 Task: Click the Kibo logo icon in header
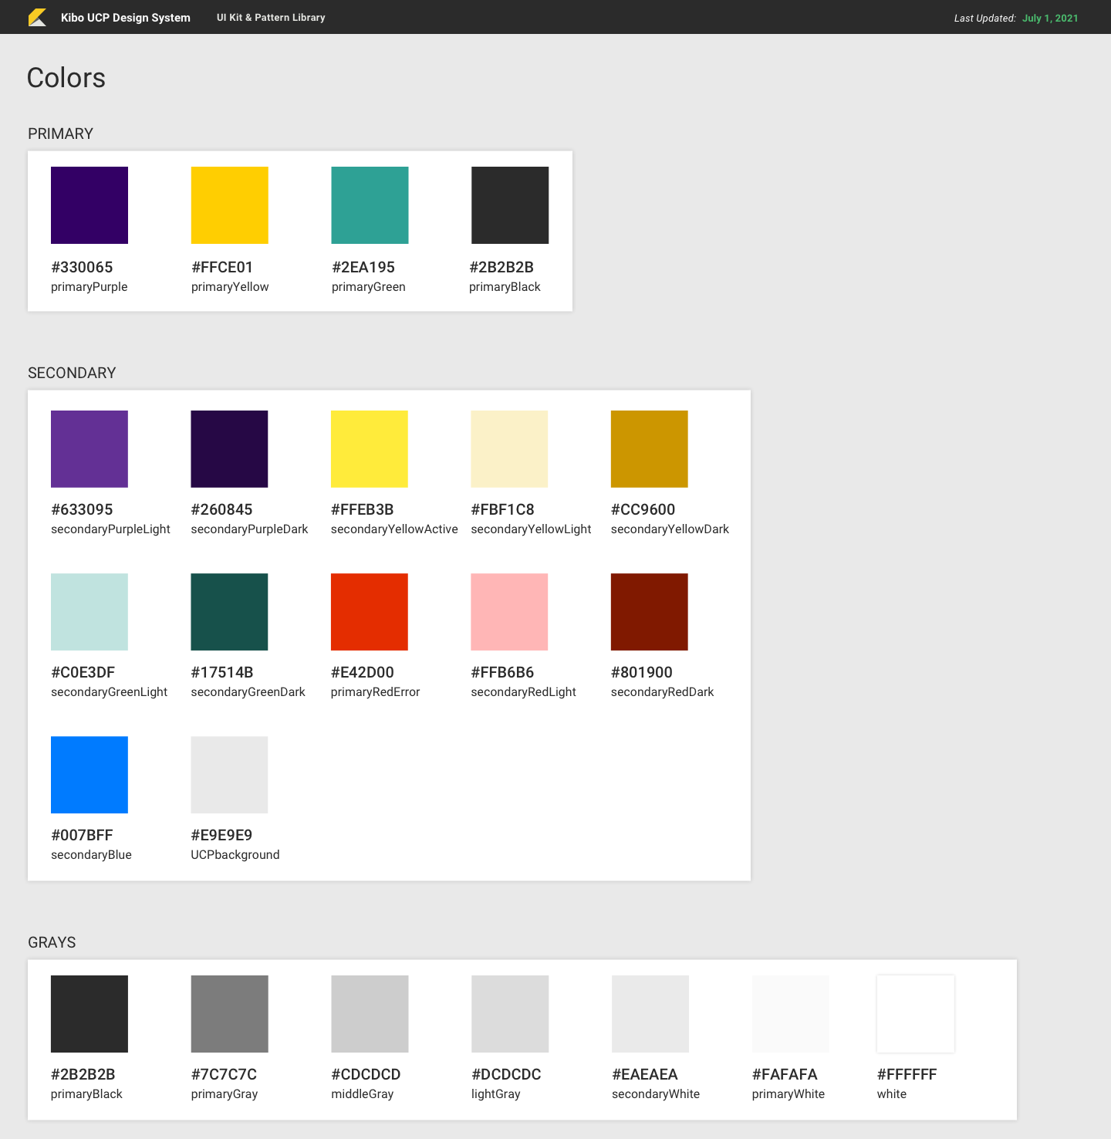[38, 17]
